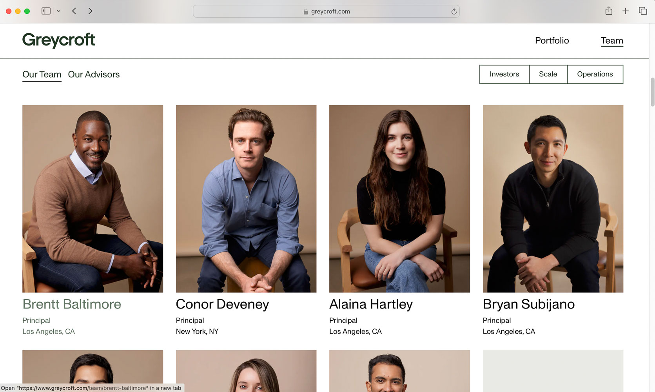The width and height of the screenshot is (655, 392).
Task: Click the lock icon in the address bar
Action: tap(306, 12)
